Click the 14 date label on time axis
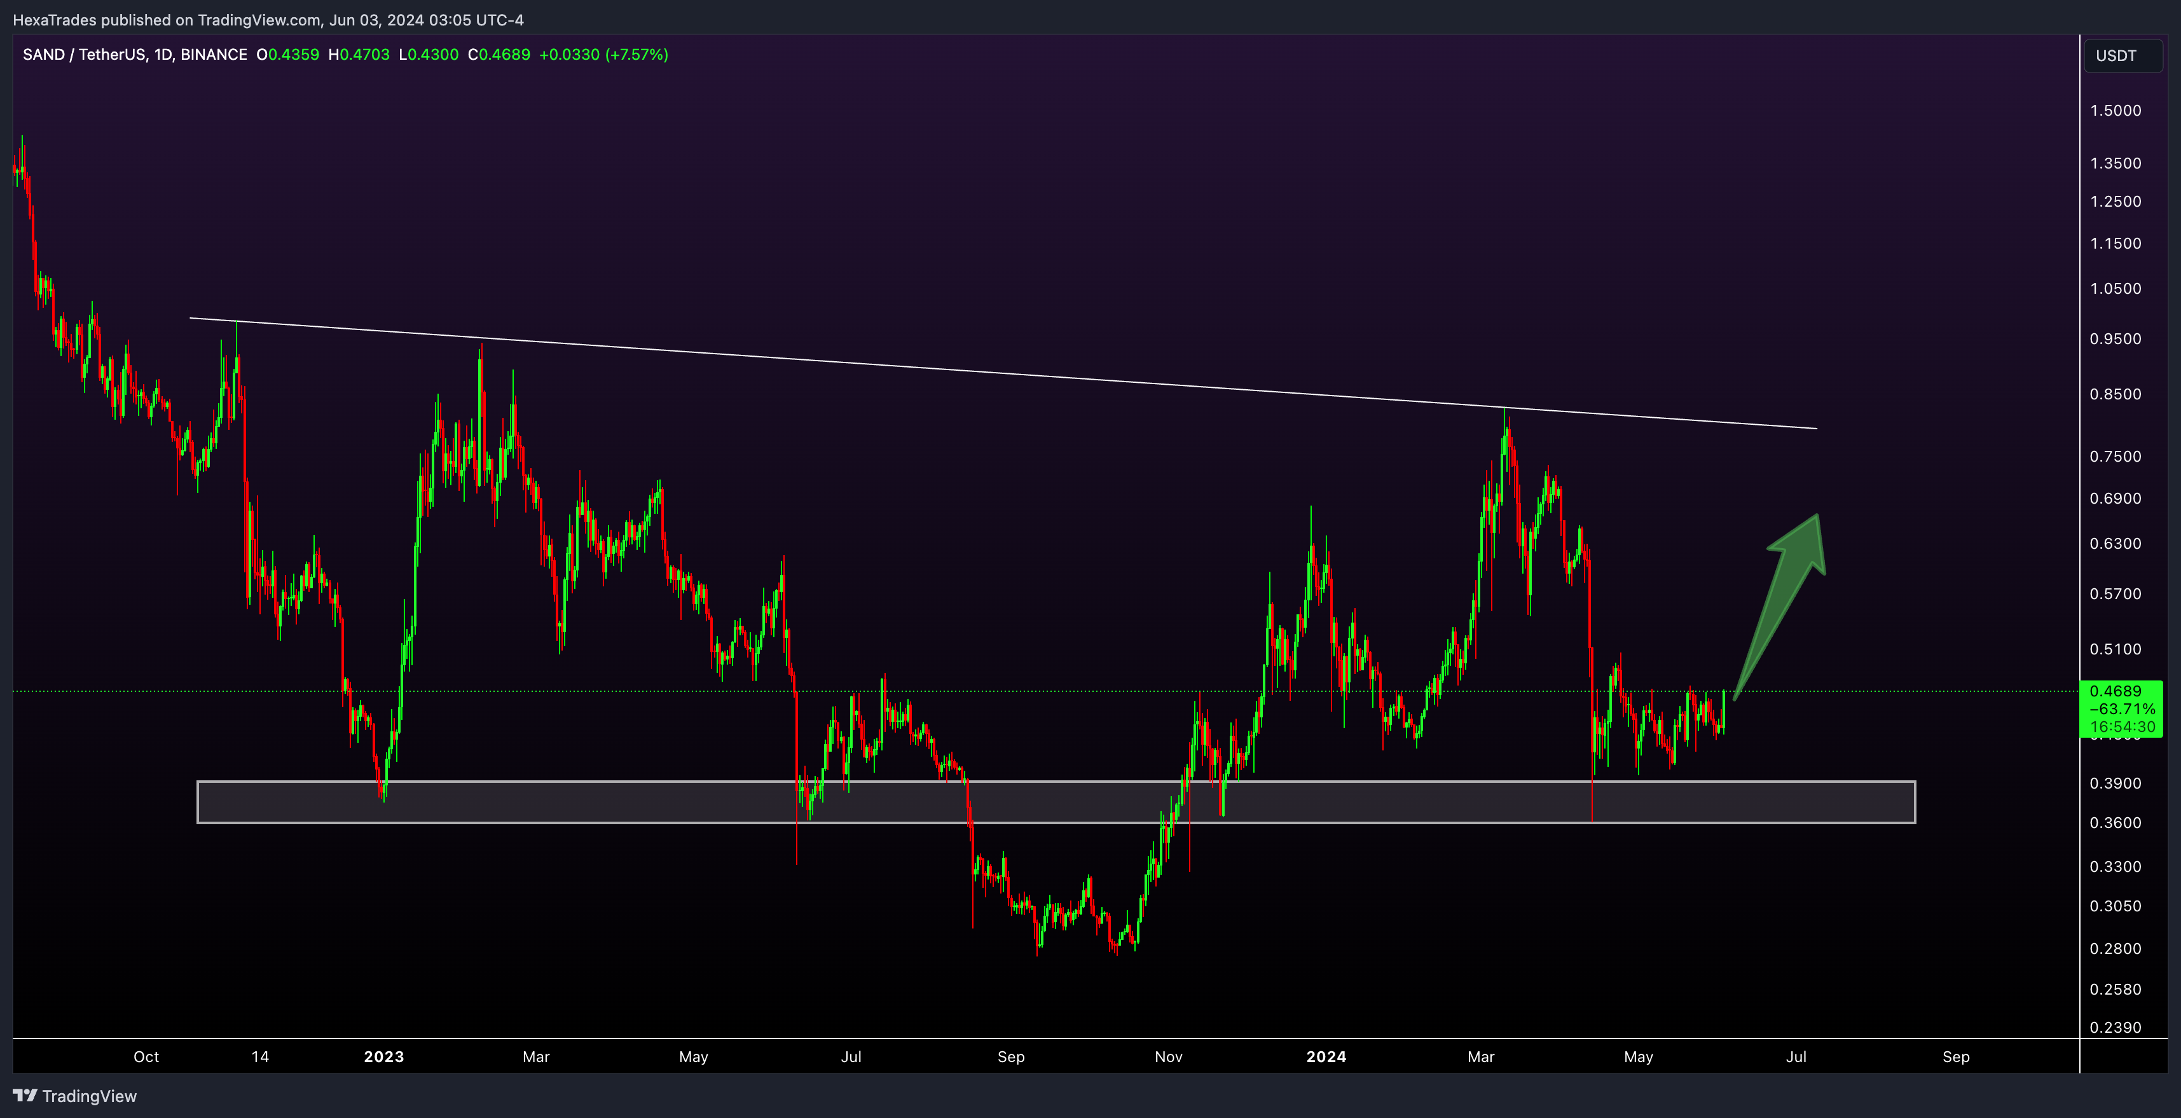 click(x=260, y=1057)
